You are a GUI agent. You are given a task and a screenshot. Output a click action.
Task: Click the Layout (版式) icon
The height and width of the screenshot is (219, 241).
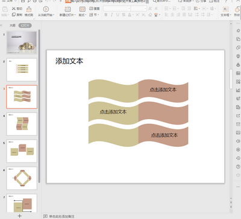click(83, 9)
